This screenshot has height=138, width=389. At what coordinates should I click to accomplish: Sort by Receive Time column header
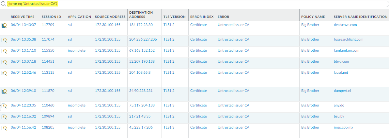coord(23,17)
